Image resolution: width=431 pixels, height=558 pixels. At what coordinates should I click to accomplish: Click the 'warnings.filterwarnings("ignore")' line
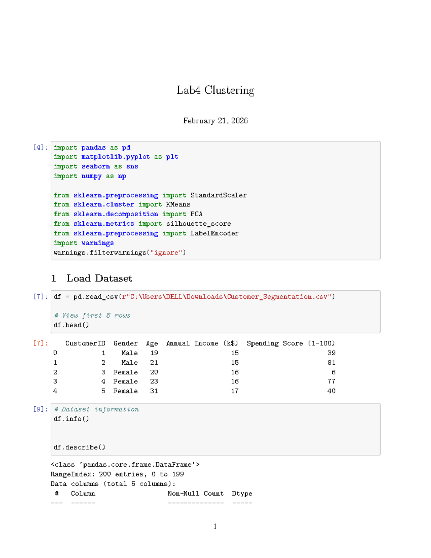pyautogui.click(x=120, y=253)
